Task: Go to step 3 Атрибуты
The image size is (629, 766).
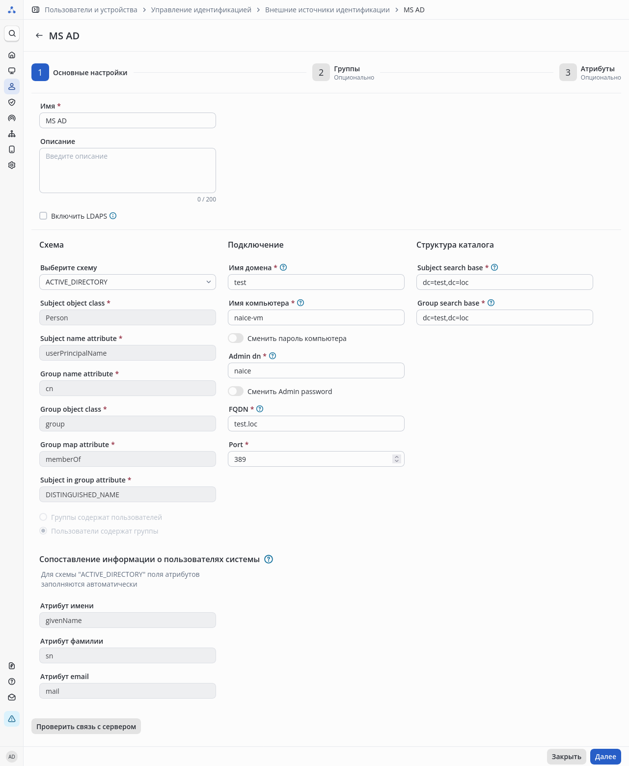Action: tap(568, 72)
